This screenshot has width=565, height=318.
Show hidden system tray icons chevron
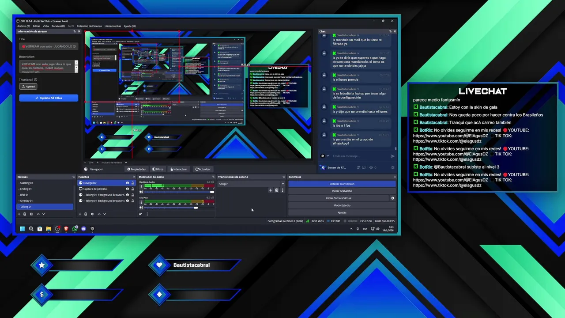coord(351,229)
